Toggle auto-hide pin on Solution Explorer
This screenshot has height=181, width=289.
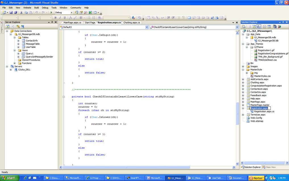[x=283, y=22]
